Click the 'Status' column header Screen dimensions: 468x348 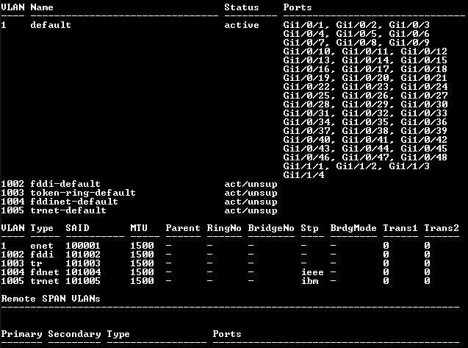click(x=242, y=7)
